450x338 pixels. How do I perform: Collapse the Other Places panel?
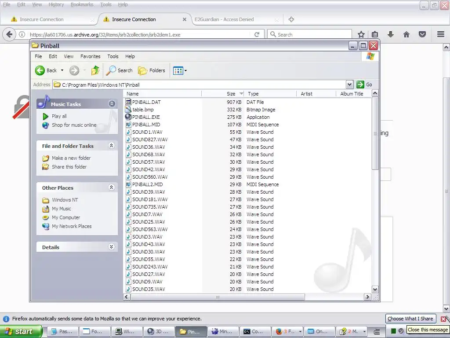pos(111,187)
